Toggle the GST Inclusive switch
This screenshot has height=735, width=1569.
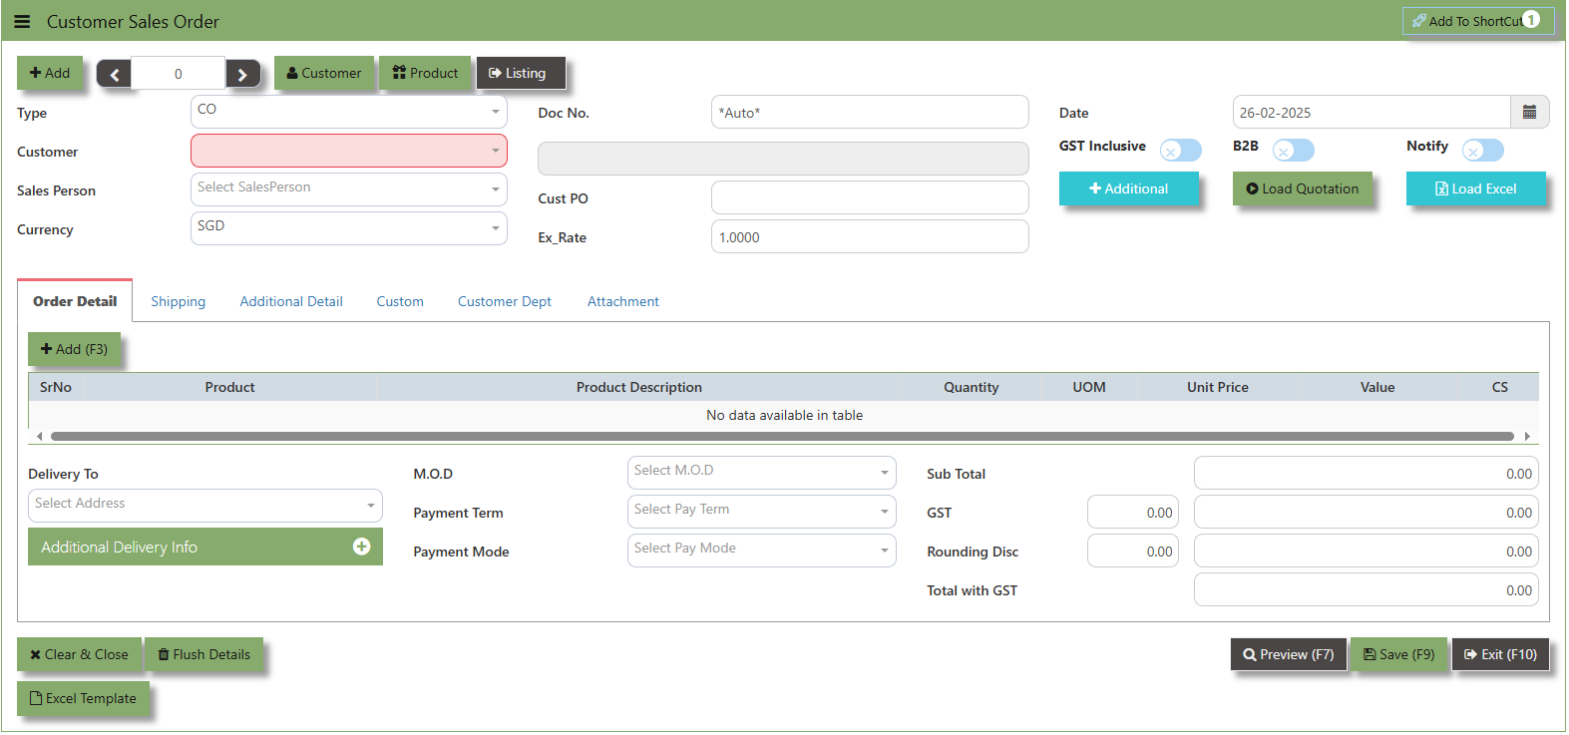click(1180, 150)
